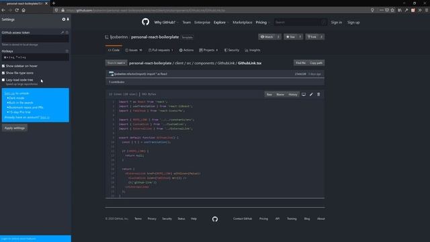Click browser back arrow

pyautogui.click(x=3, y=10)
